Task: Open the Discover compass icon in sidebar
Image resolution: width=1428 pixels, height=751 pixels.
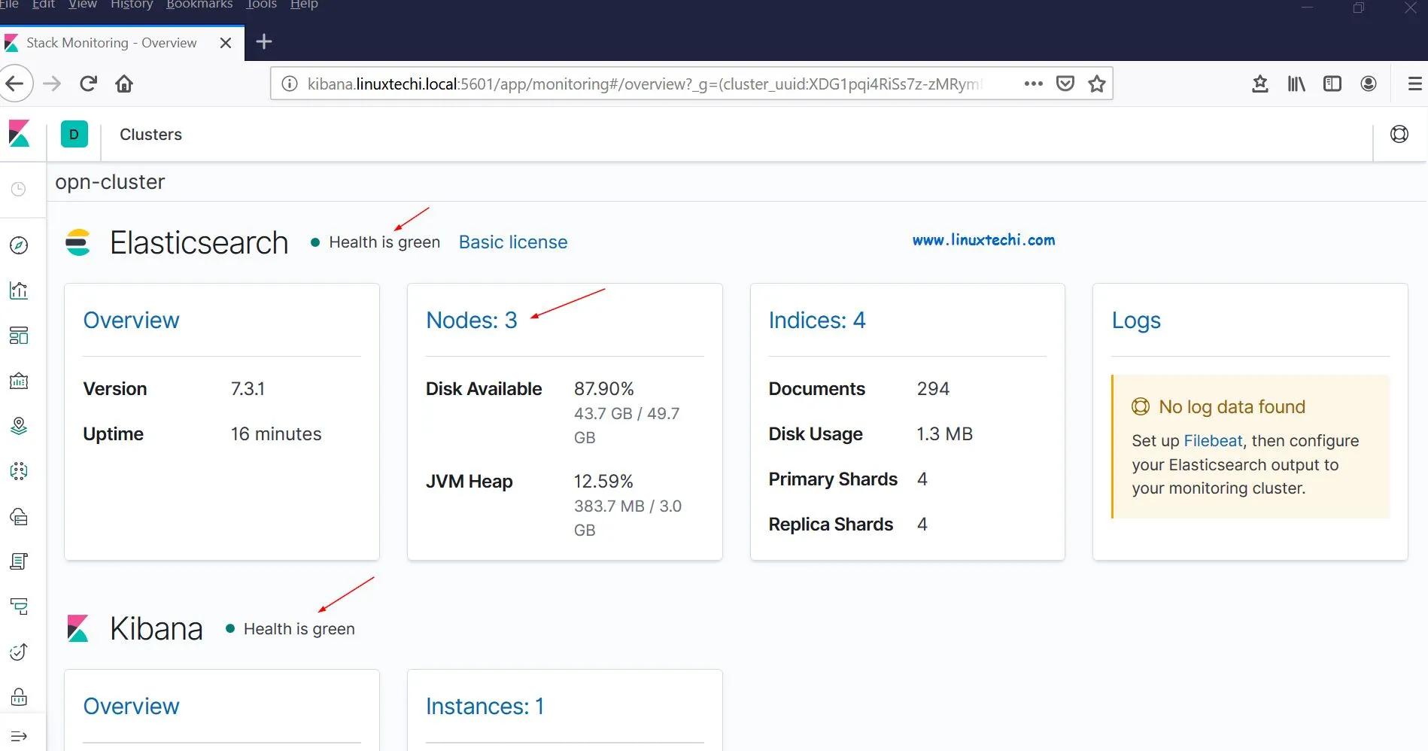Action: [19, 245]
